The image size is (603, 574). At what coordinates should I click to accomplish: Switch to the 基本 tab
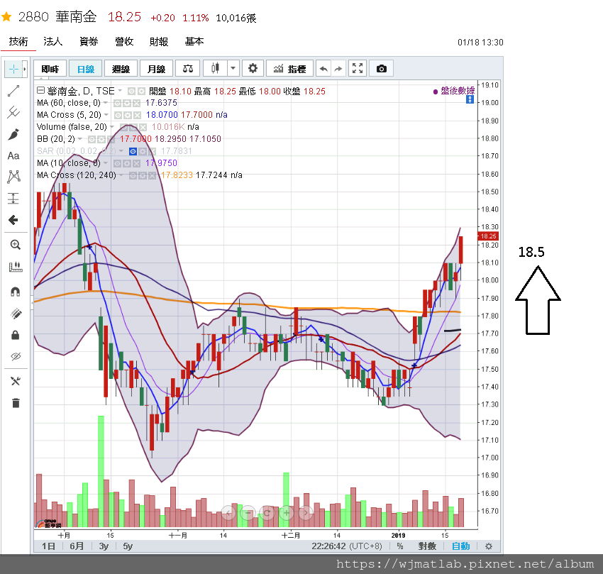(194, 42)
